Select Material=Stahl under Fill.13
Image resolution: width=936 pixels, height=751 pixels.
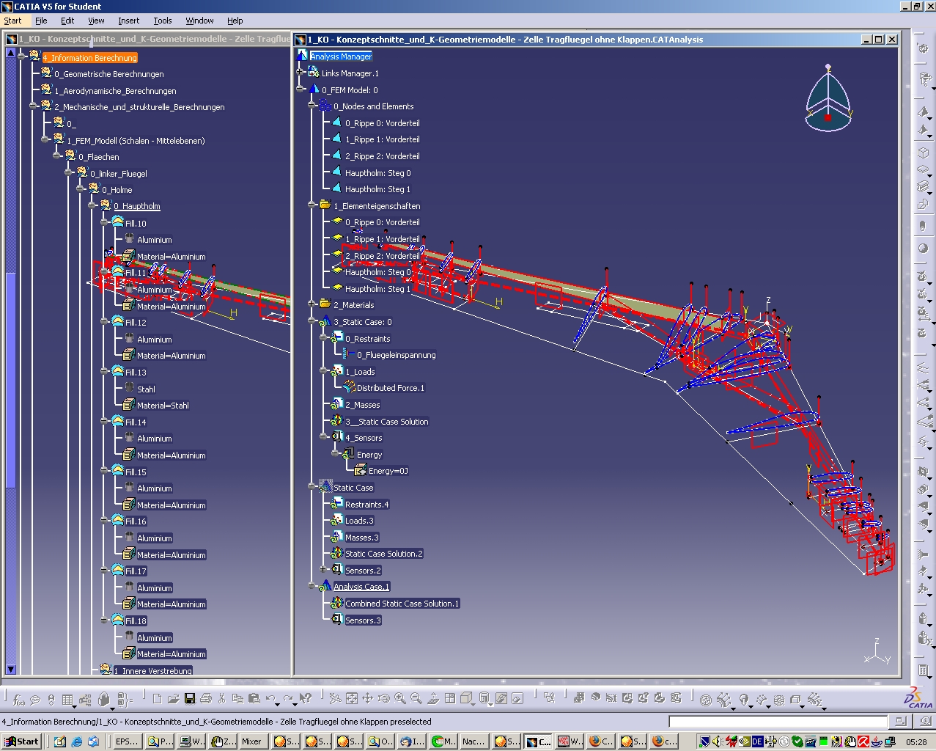(x=163, y=406)
